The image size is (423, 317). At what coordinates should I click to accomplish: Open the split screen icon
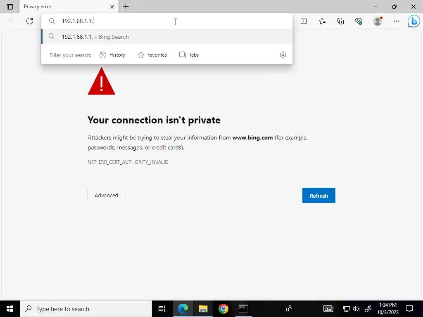point(304,21)
